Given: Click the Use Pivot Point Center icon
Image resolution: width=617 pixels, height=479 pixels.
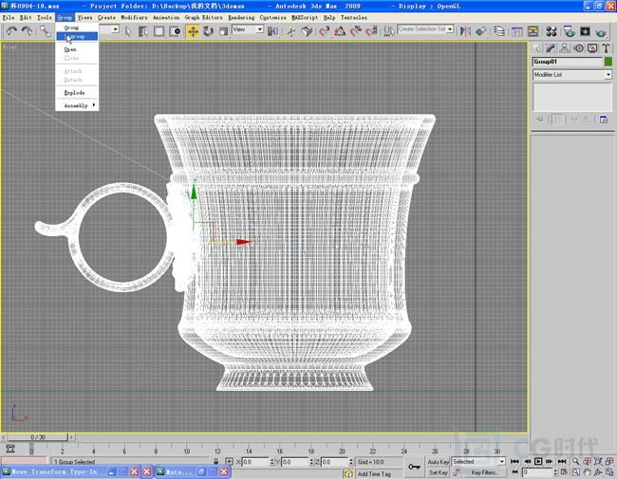Looking at the screenshot, I should tap(272, 31).
